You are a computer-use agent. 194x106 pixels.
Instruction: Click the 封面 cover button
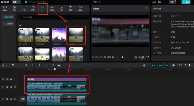[23, 99]
